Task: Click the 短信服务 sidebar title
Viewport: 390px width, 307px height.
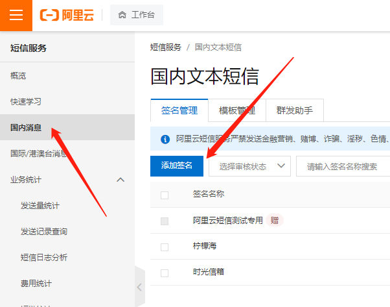Action: click(x=29, y=48)
